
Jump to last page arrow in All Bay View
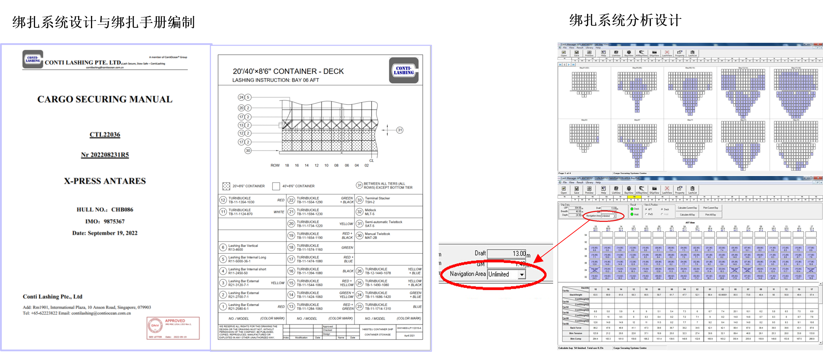coord(573,64)
